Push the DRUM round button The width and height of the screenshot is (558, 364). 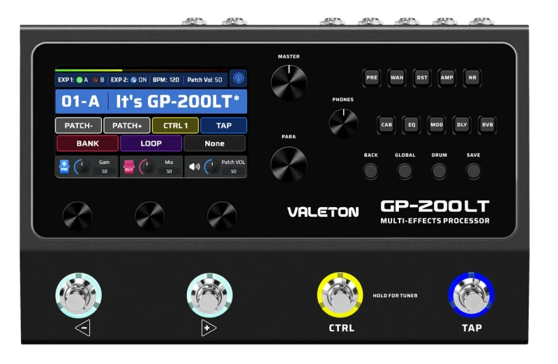click(439, 172)
